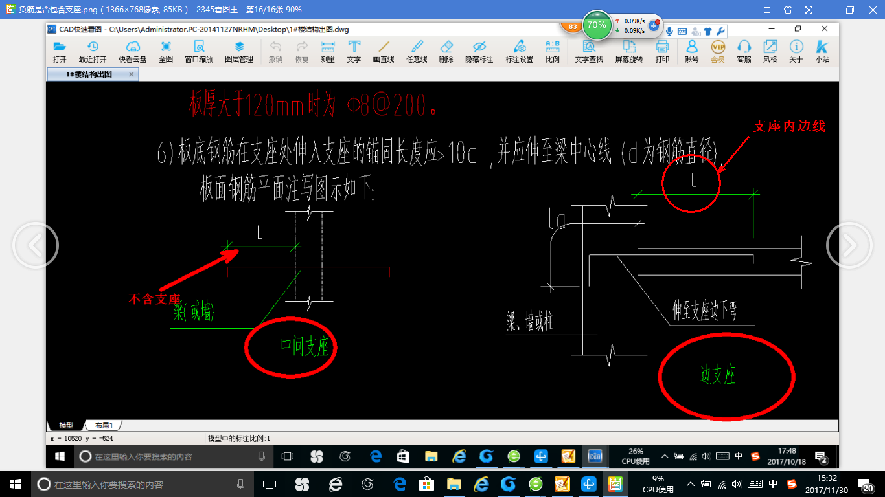Click the orange 83 badge
The width and height of the screenshot is (885, 497).
coord(572,27)
